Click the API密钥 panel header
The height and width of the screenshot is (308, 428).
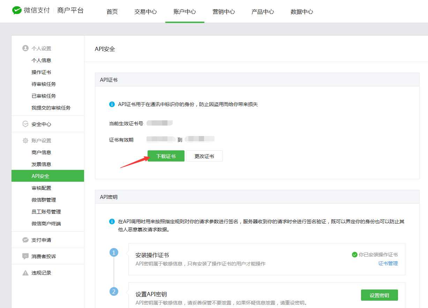tap(257, 197)
